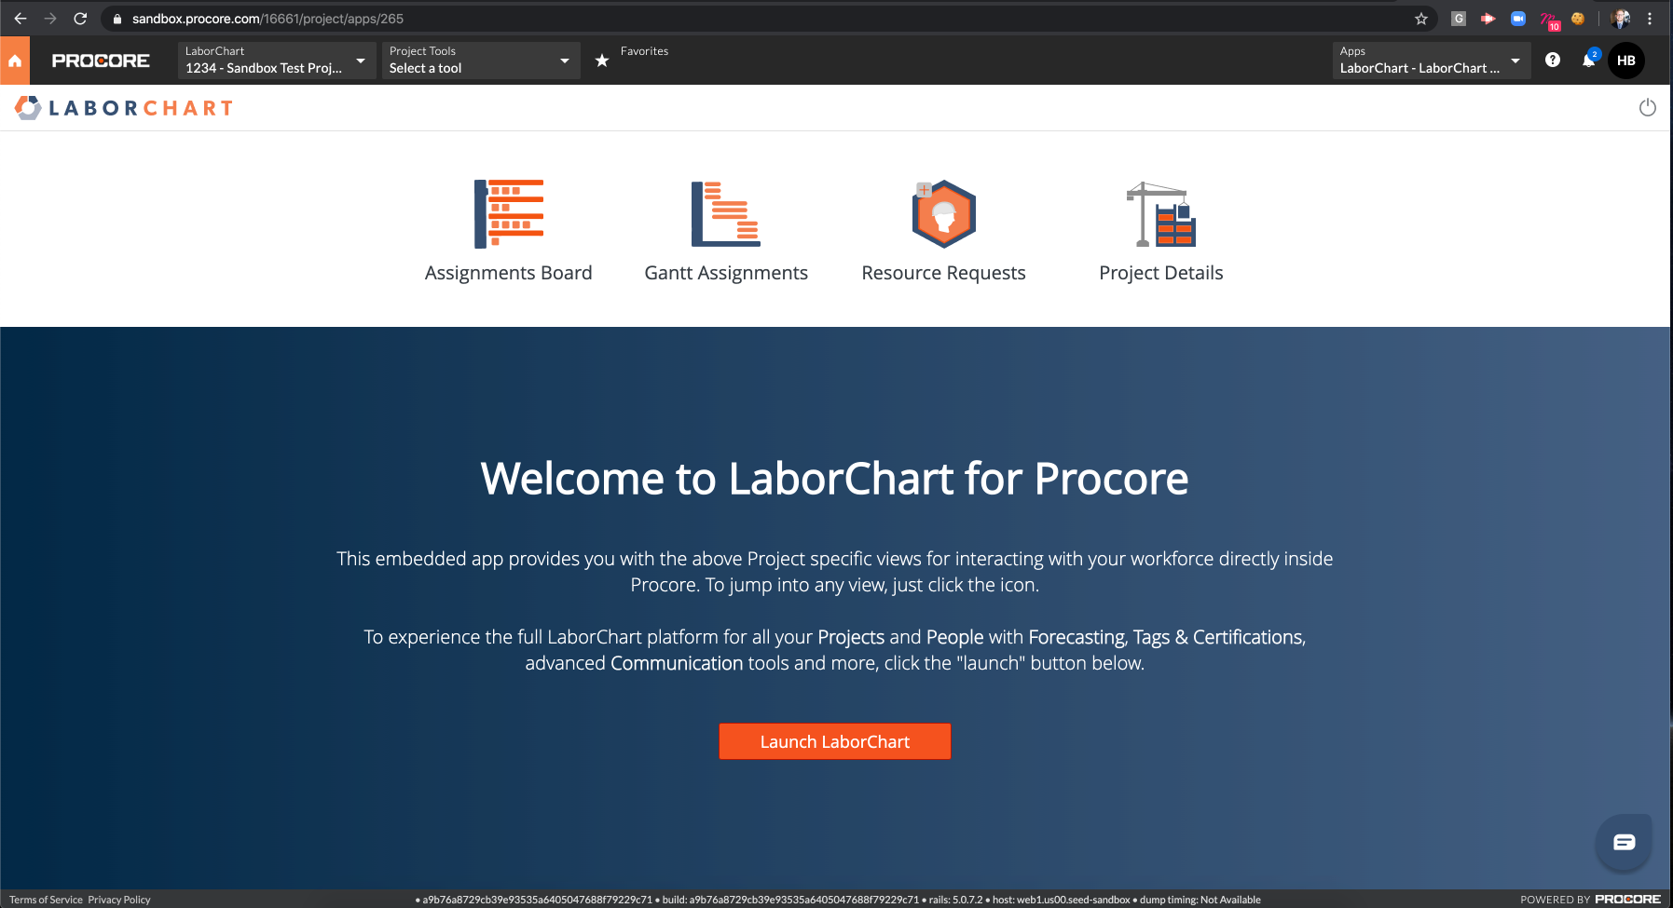Click the site lock icon in address bar
The width and height of the screenshot is (1673, 908).
point(117,19)
